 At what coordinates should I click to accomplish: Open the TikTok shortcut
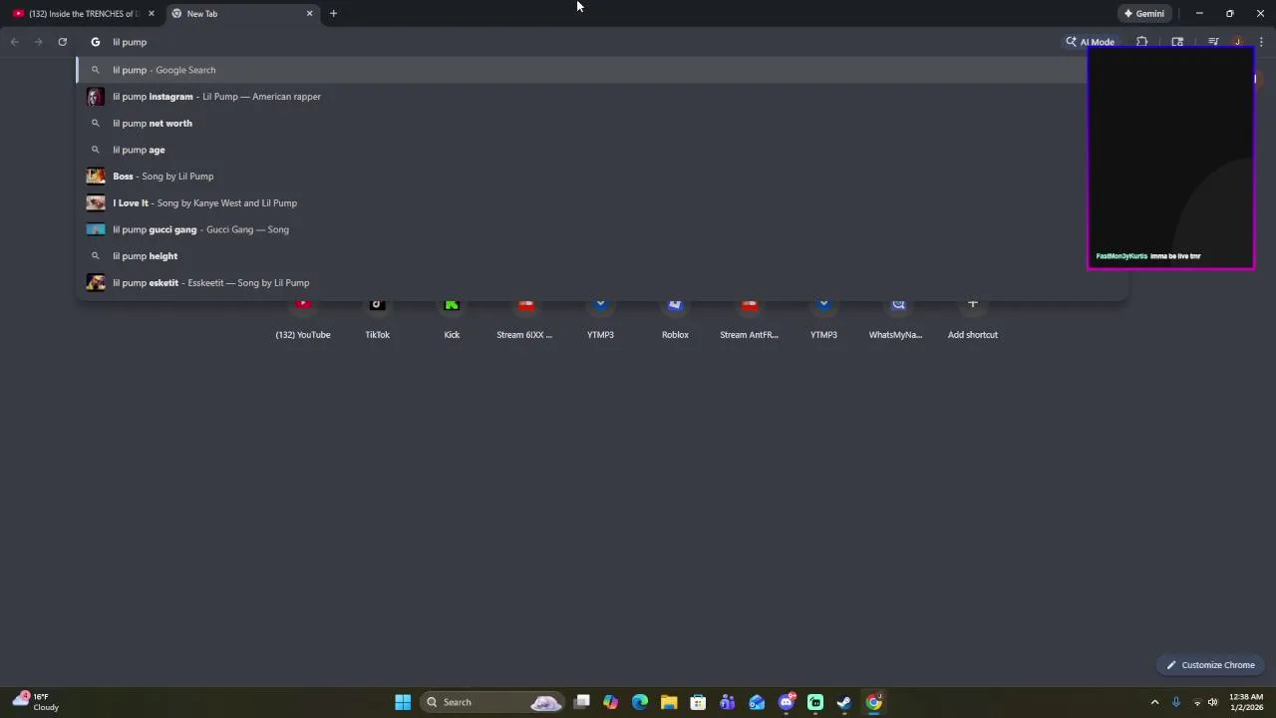pos(377,319)
